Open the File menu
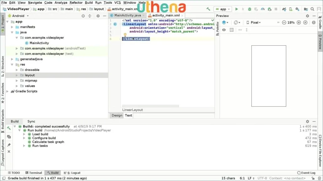The width and height of the screenshot is (323, 181). point(4,3)
